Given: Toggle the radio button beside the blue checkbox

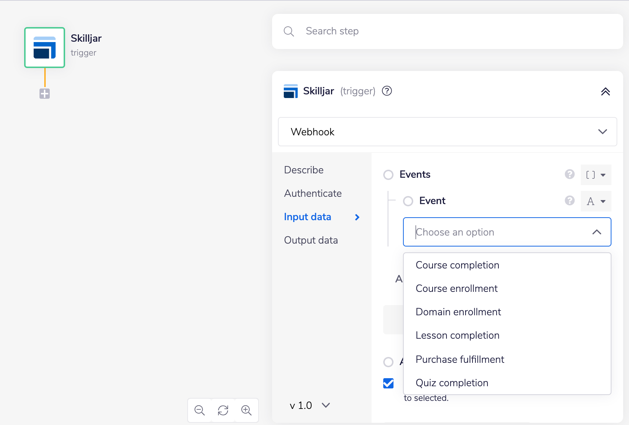Looking at the screenshot, I should click(x=388, y=362).
